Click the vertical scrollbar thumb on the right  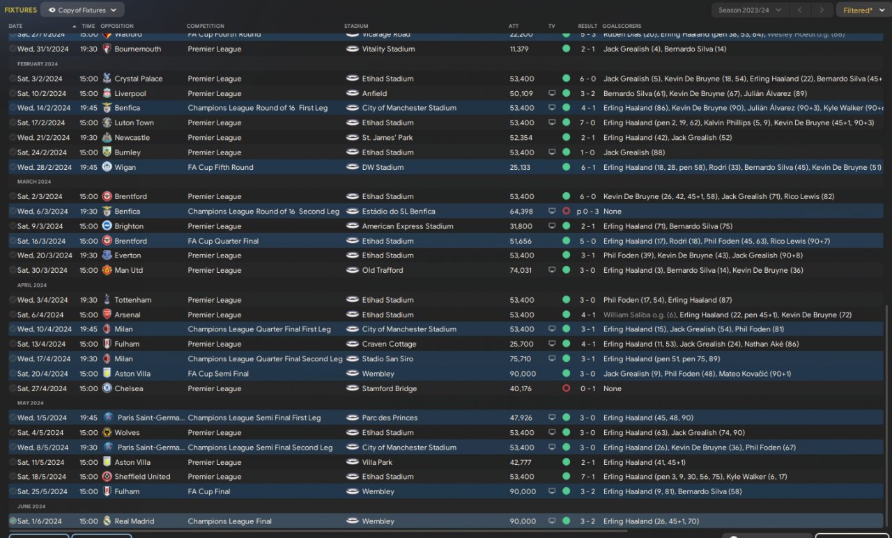point(887,418)
